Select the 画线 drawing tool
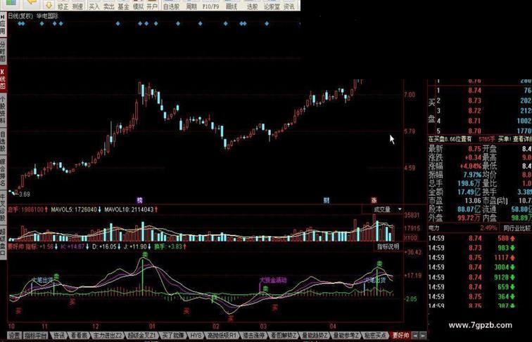The image size is (532, 342). (232, 6)
